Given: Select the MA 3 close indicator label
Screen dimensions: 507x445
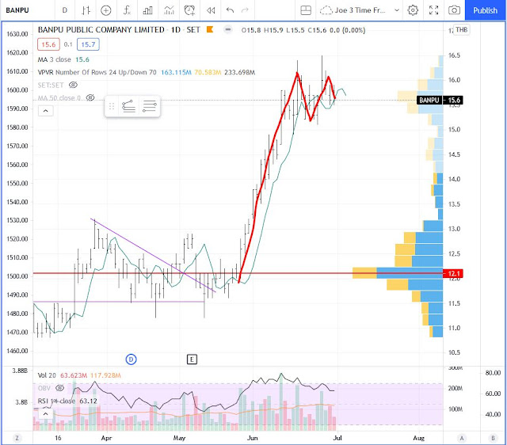Looking at the screenshot, I should tap(54, 59).
